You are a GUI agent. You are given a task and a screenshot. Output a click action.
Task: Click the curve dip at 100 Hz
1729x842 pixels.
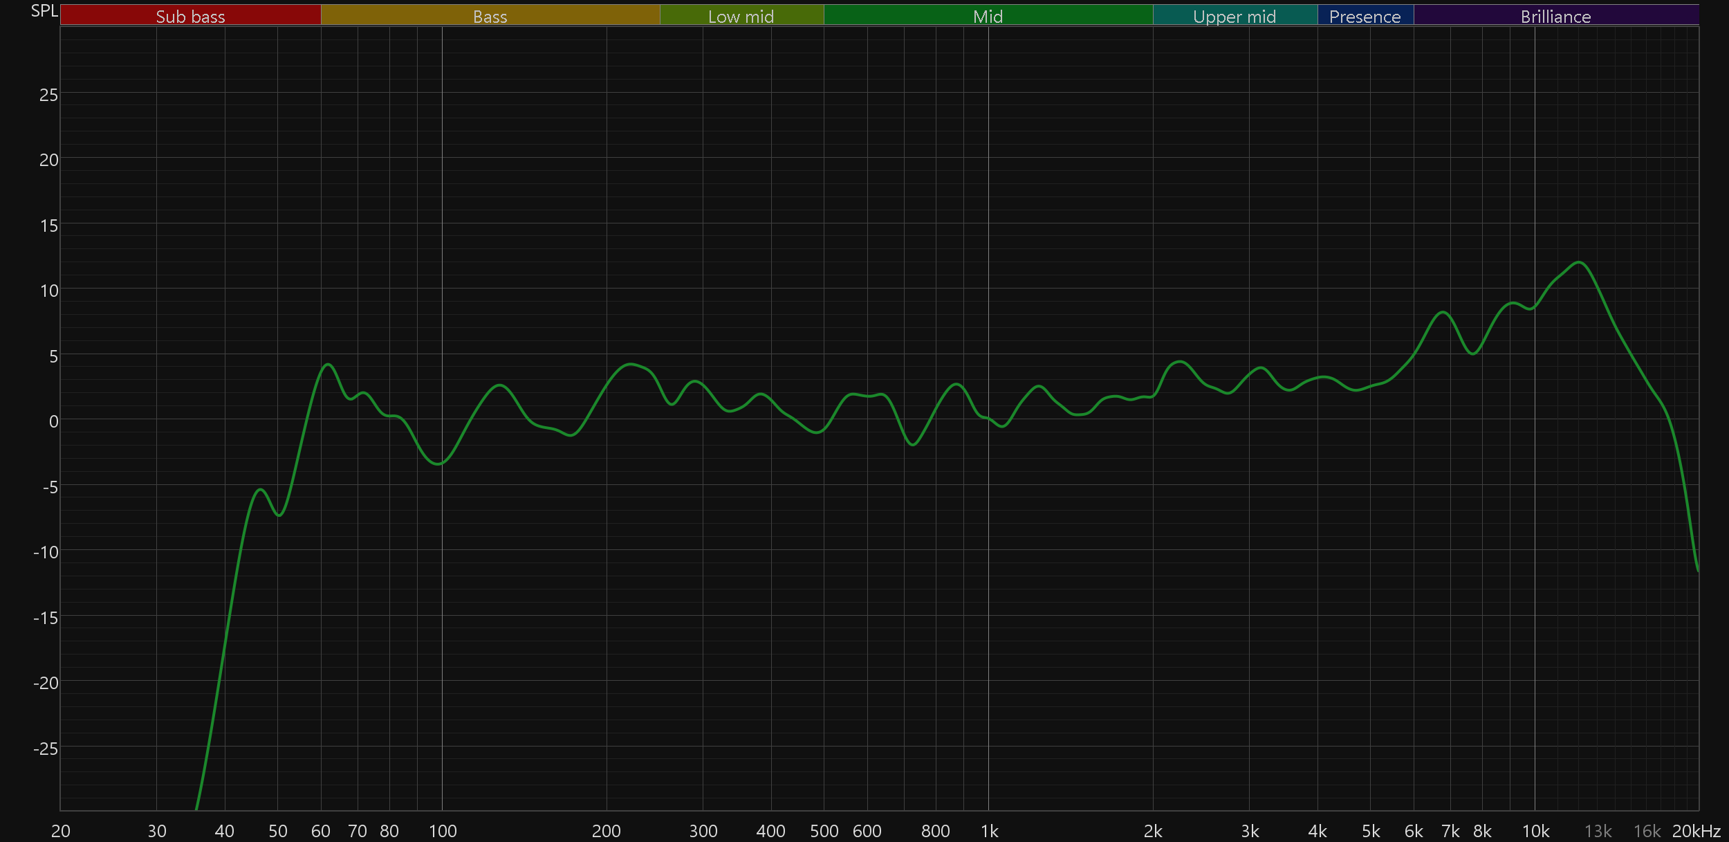pos(438,464)
